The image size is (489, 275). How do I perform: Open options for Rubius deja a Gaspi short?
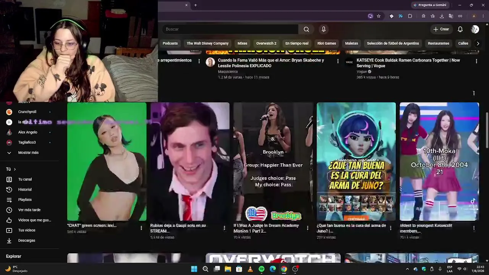click(224, 228)
